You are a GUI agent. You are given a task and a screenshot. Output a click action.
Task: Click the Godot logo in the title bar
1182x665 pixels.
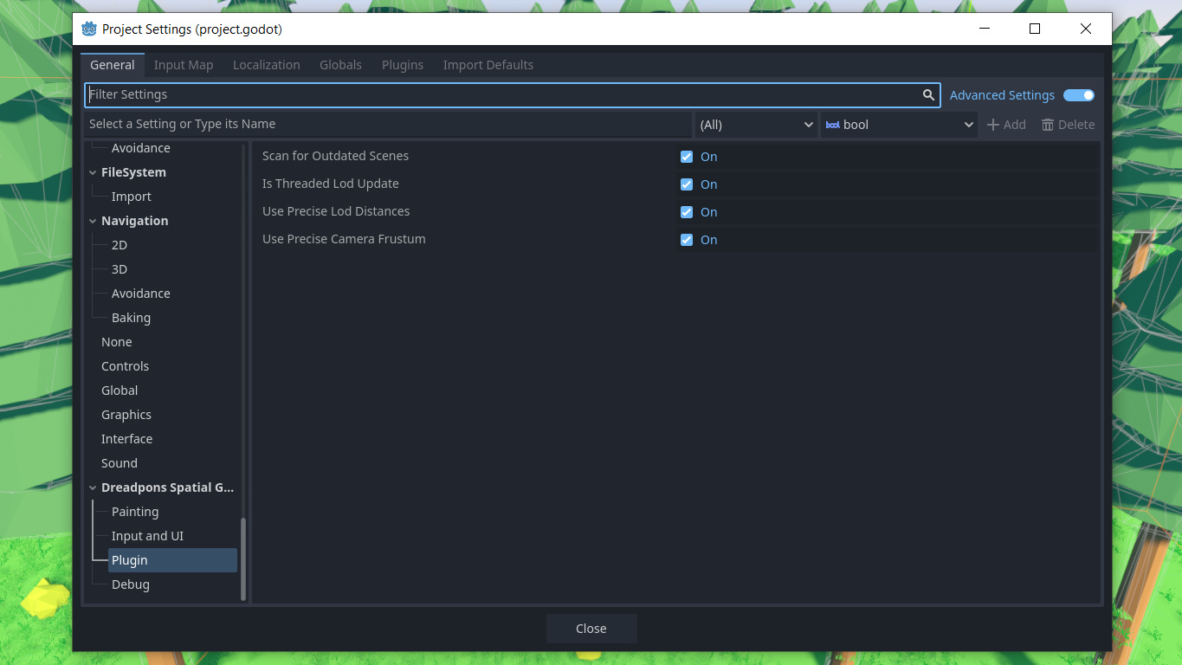click(87, 28)
